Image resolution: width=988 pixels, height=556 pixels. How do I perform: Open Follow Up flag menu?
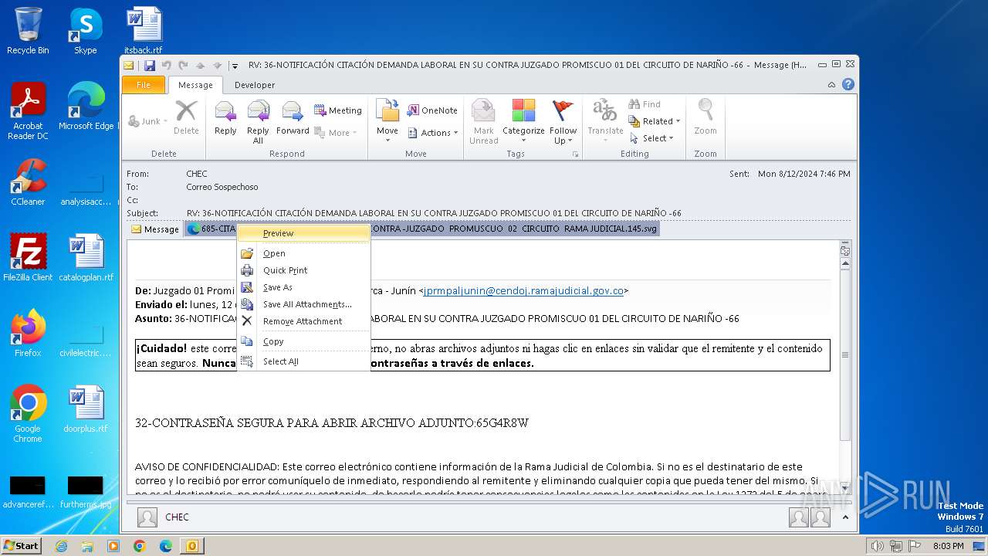tap(563, 122)
